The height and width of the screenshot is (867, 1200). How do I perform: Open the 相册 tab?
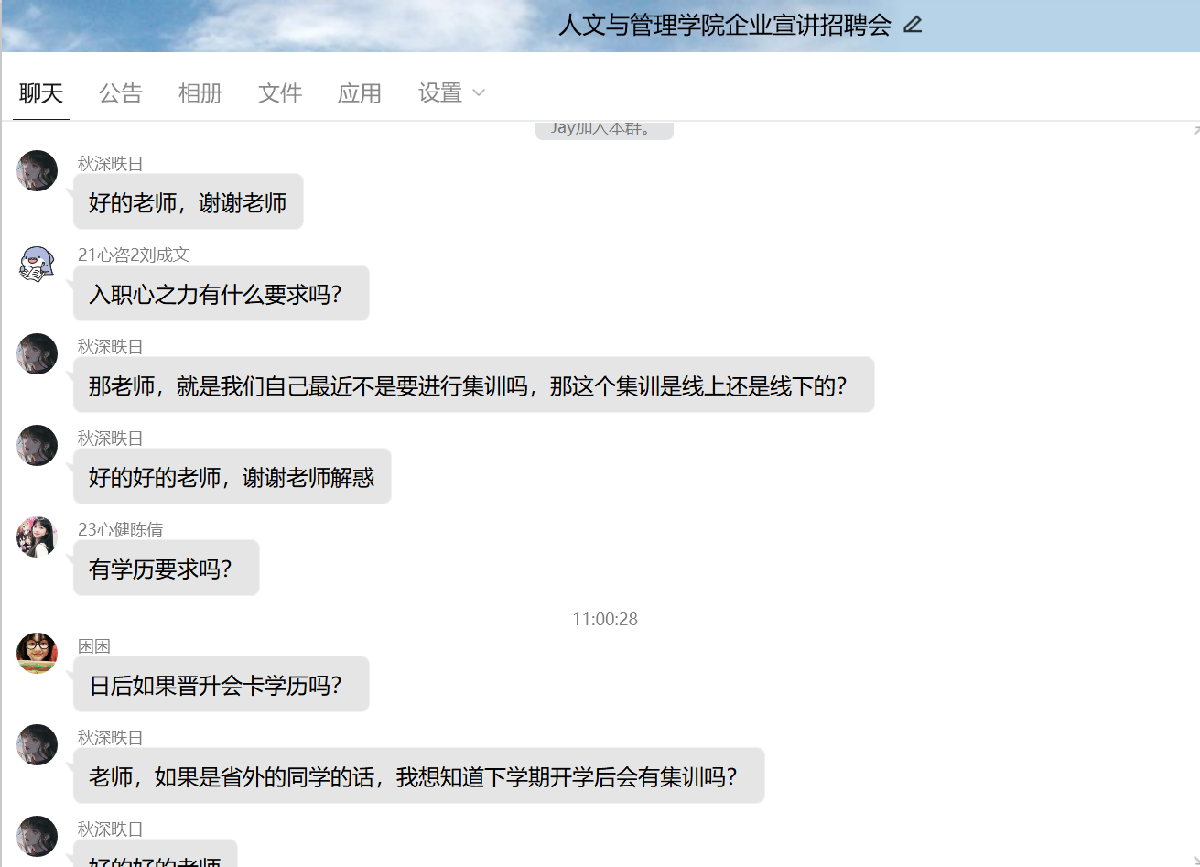200,93
